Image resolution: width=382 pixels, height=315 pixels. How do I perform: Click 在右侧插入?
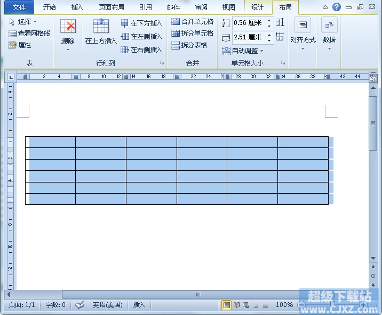141,50
